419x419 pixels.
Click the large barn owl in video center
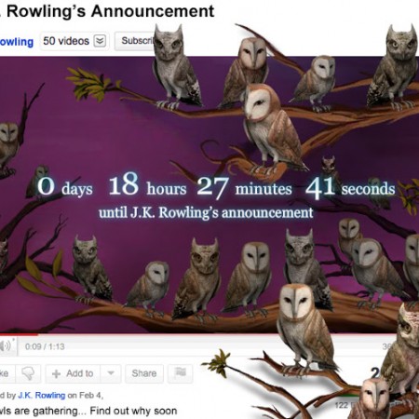[273, 128]
